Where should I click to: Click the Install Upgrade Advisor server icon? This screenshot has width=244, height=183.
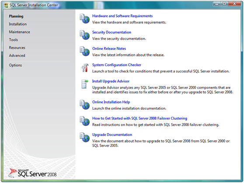click(85, 84)
